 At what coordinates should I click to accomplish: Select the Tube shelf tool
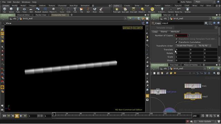[18, 10]
